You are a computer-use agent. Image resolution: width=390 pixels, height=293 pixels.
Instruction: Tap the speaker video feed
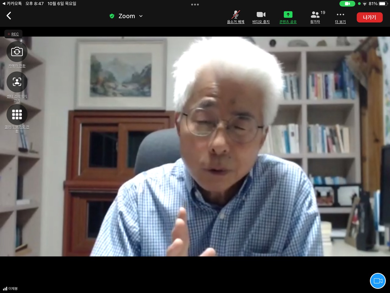tap(195, 146)
